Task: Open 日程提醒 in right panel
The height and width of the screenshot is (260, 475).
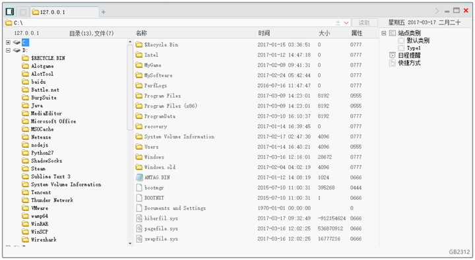Action: (x=409, y=55)
